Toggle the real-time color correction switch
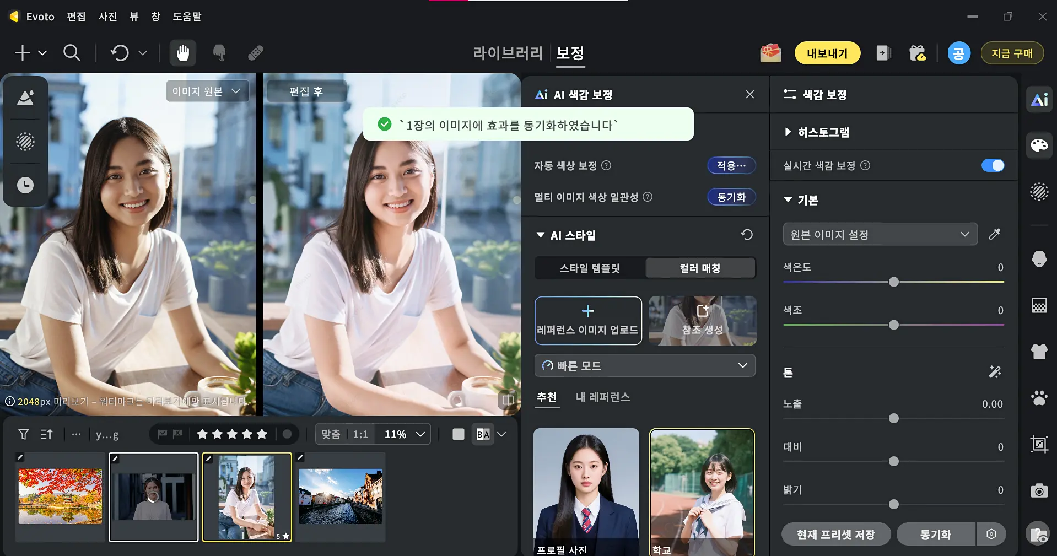Screen dimensions: 1057x556 click(992, 165)
